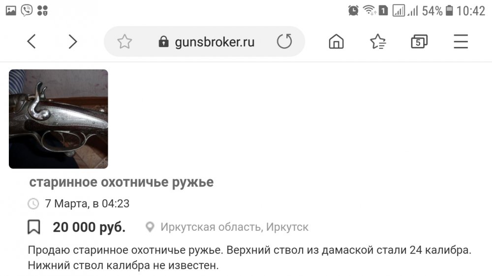Show the five open tabs

click(419, 42)
